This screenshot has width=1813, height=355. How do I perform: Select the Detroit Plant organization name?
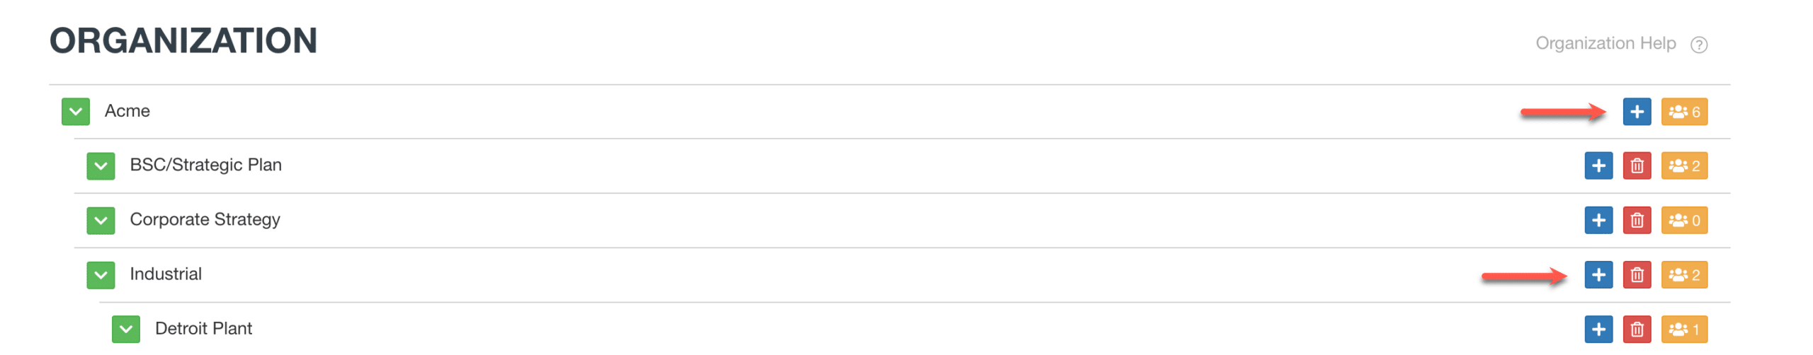(203, 329)
